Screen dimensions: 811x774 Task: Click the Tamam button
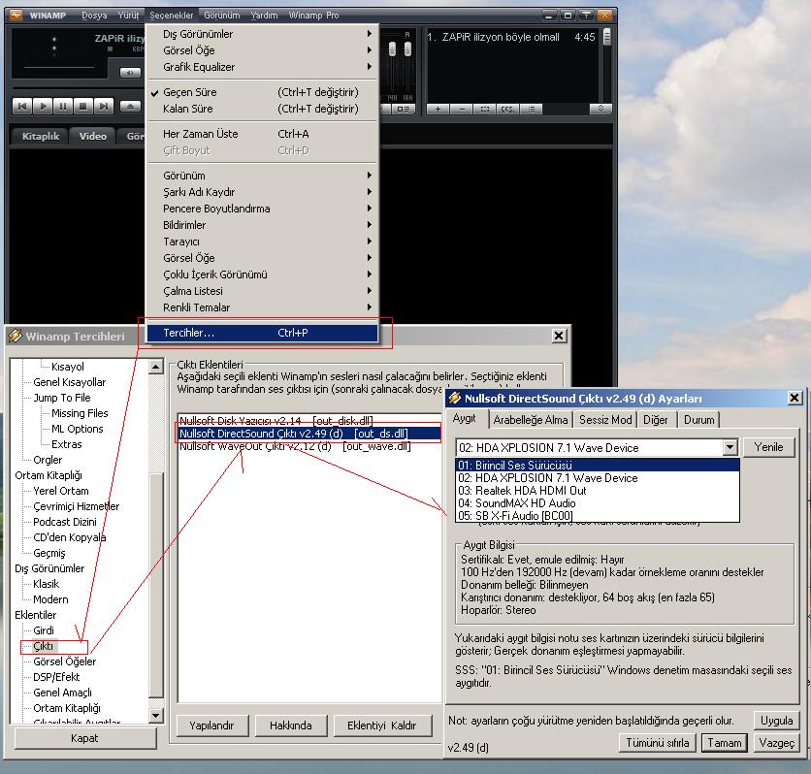coord(724,743)
